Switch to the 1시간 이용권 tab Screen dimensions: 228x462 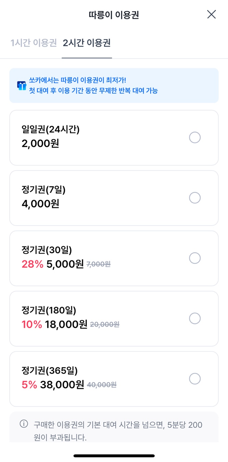pyautogui.click(x=34, y=43)
